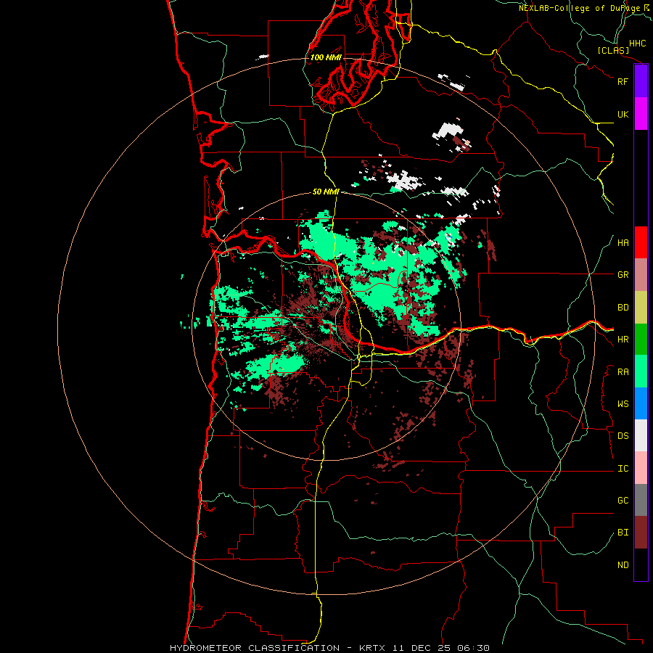653x653 pixels.
Task: Click the [CLAS] unit label
Action: 613,50
